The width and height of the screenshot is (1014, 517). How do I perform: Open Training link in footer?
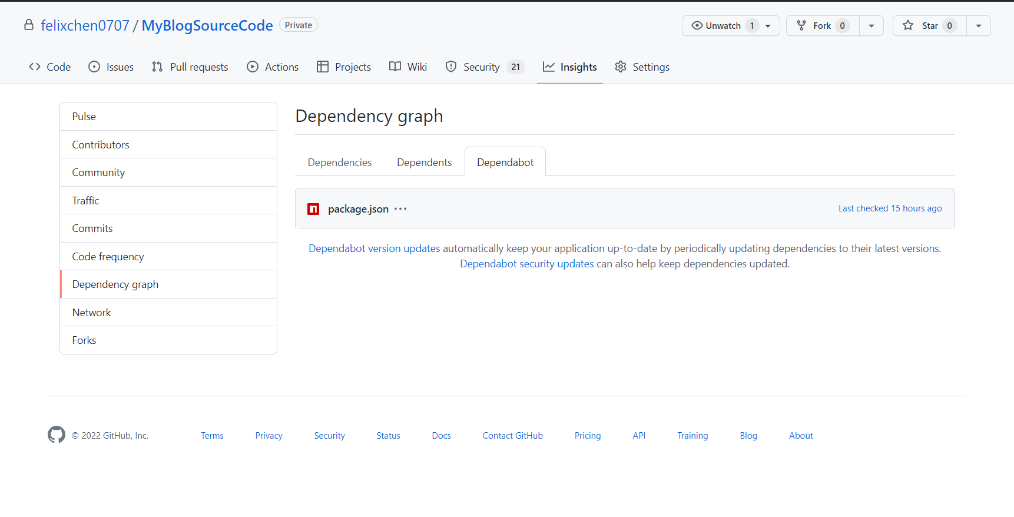coord(692,436)
